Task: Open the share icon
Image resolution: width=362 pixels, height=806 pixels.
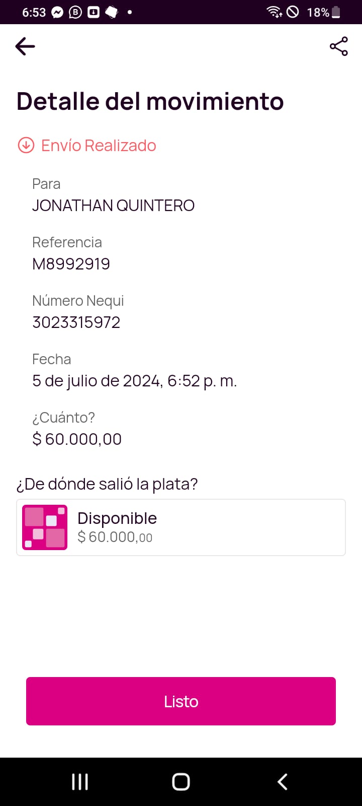Action: 338,46
